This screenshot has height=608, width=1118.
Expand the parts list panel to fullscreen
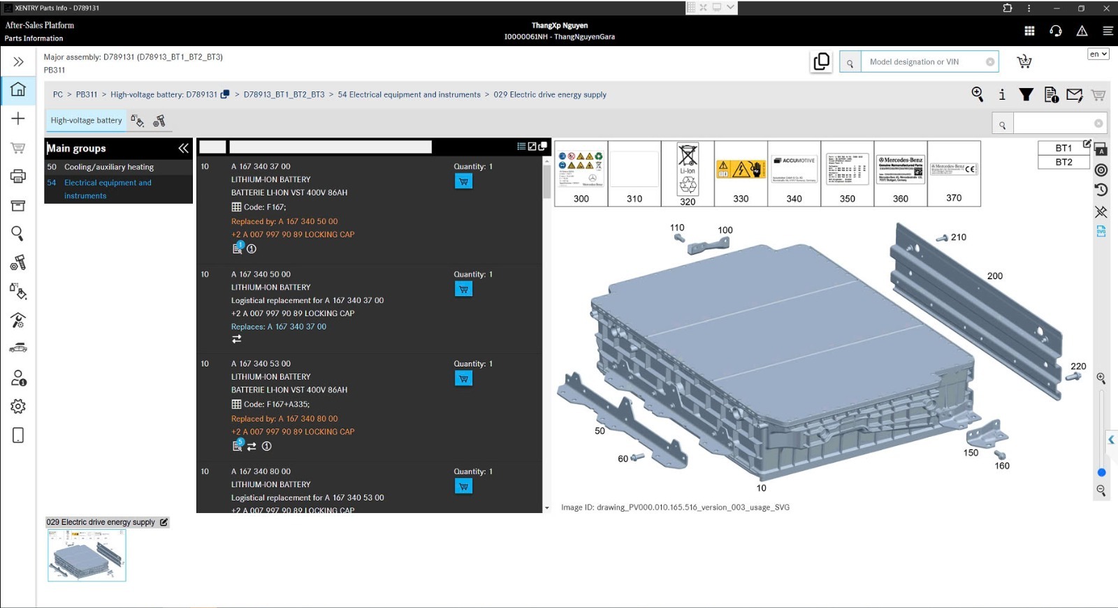click(532, 146)
